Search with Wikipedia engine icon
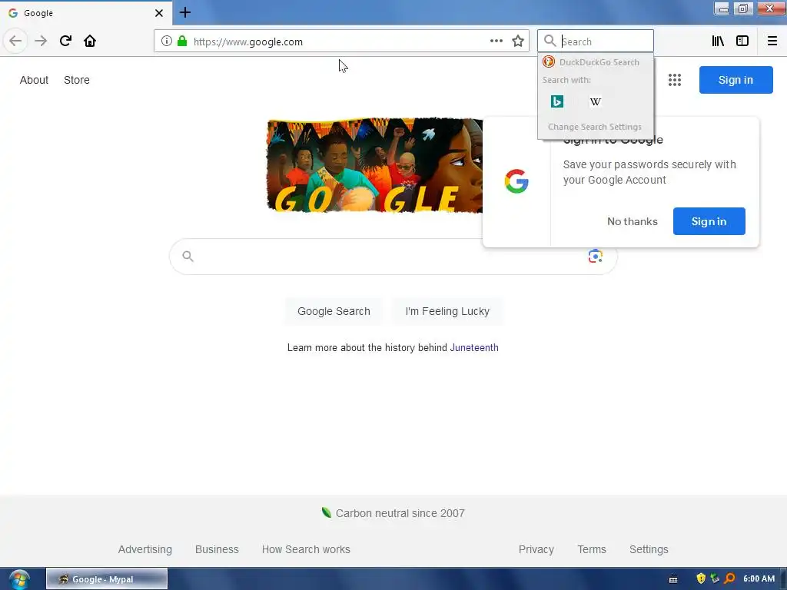The image size is (787, 590). 596,101
